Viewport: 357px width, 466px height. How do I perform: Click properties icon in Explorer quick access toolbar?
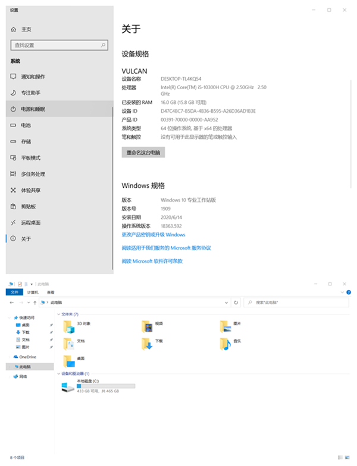point(20,284)
